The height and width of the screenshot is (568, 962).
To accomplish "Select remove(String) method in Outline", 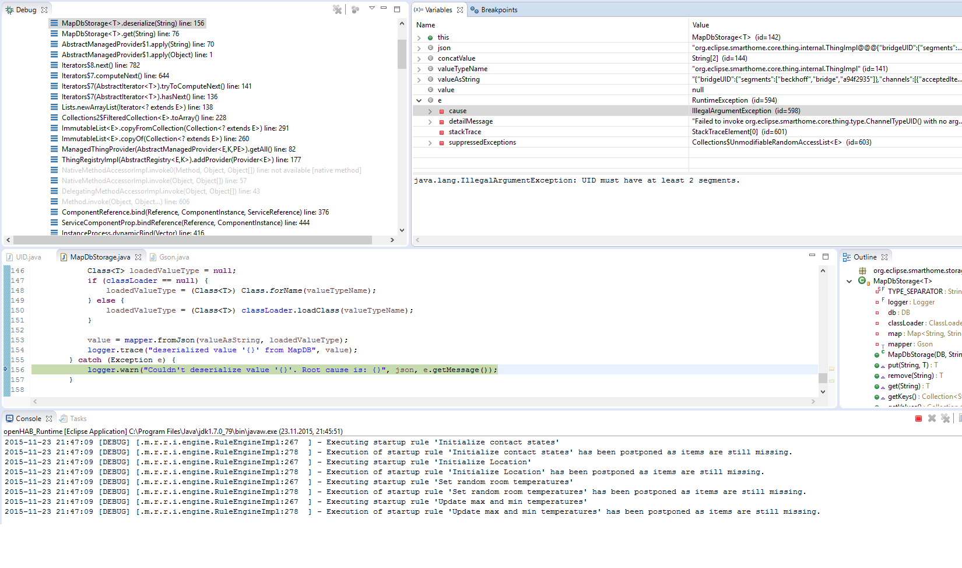I will [x=915, y=376].
